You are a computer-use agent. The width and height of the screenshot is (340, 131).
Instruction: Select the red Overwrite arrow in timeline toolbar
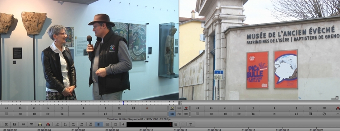point(48,124)
